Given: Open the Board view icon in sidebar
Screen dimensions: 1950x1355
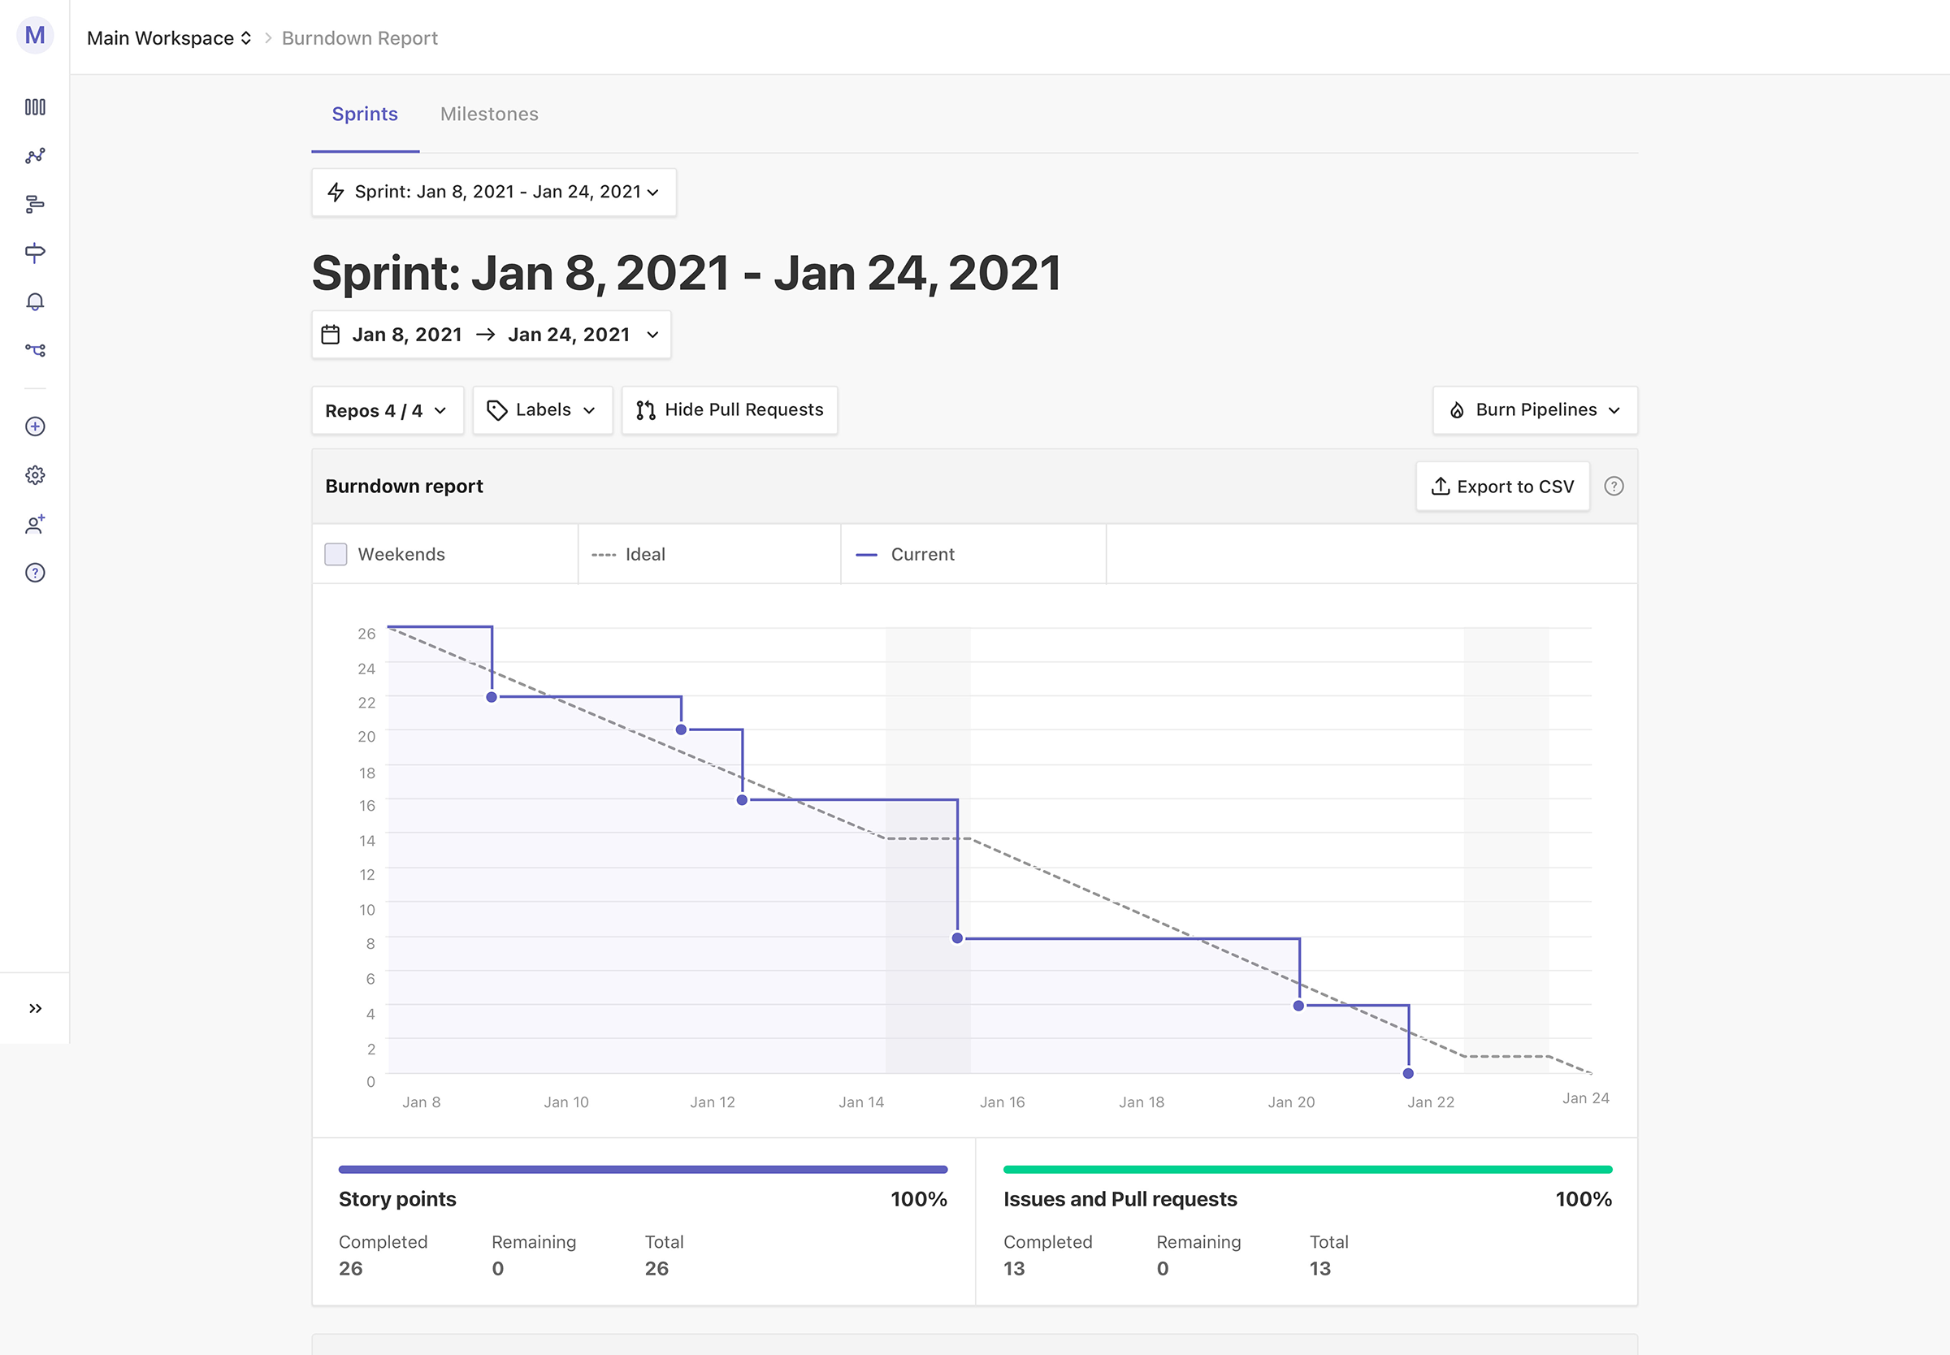Looking at the screenshot, I should tap(35, 107).
